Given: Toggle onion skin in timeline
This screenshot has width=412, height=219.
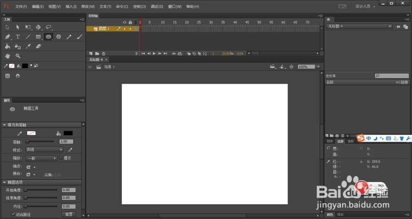Looking at the screenshot, I should [188, 53].
